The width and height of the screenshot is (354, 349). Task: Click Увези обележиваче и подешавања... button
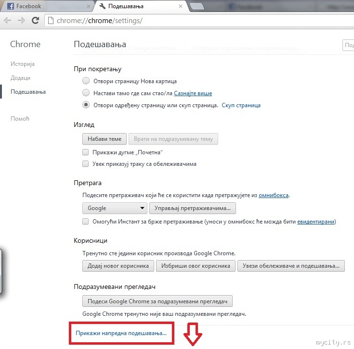coord(291,266)
